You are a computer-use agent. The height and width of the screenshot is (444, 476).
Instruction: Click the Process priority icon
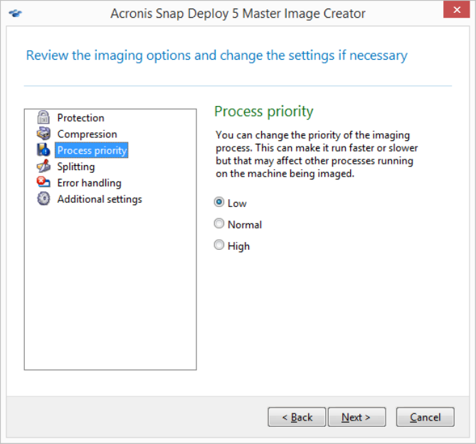pos(43,150)
